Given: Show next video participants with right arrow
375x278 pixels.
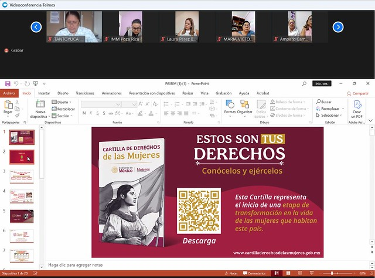Looking at the screenshot, I should tap(338, 27).
